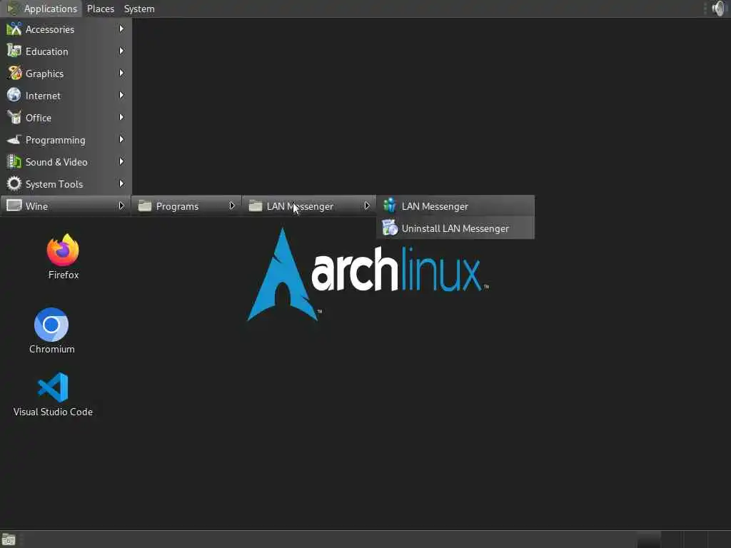The image size is (731, 548).
Task: Click the show desktop icon in bottom panel
Action: pos(9,539)
